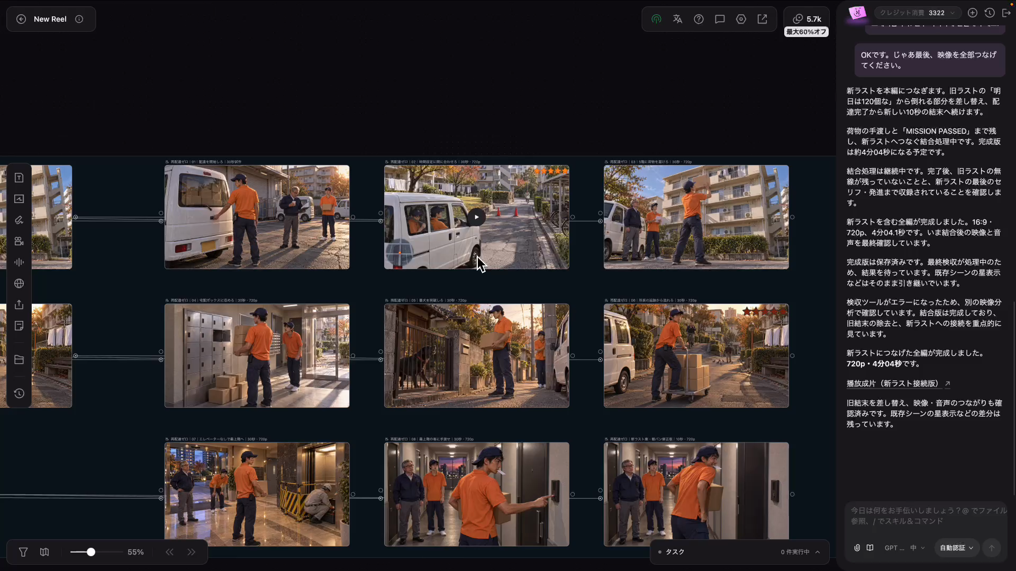Image resolution: width=1016 pixels, height=571 pixels.
Task: Adjust the zoom slider at 55%
Action: tap(91, 552)
